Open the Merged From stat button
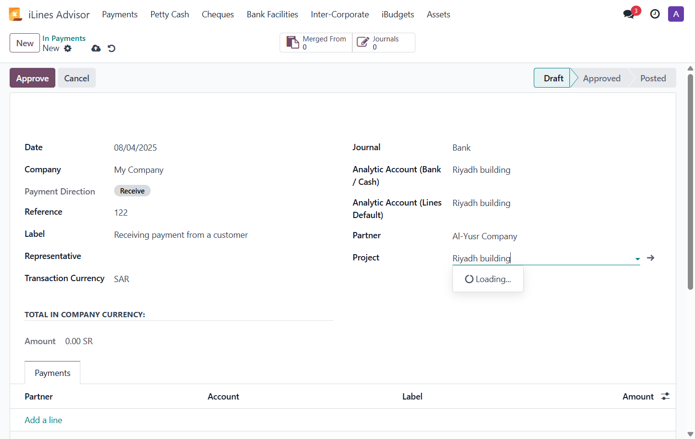 coord(316,42)
